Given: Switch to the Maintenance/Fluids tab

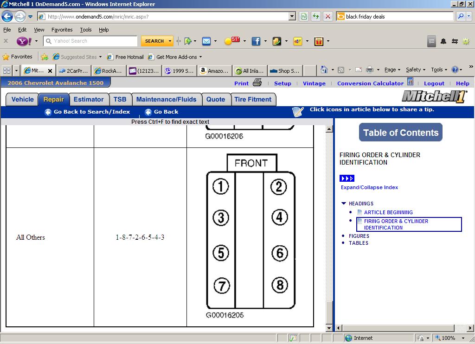Looking at the screenshot, I should [167, 100].
